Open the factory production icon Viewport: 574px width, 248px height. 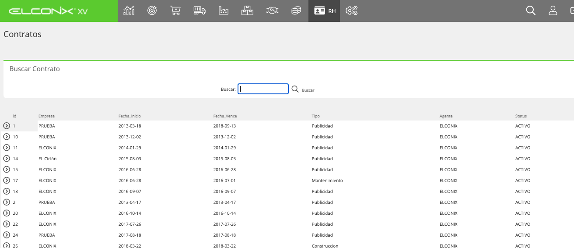tap(224, 11)
